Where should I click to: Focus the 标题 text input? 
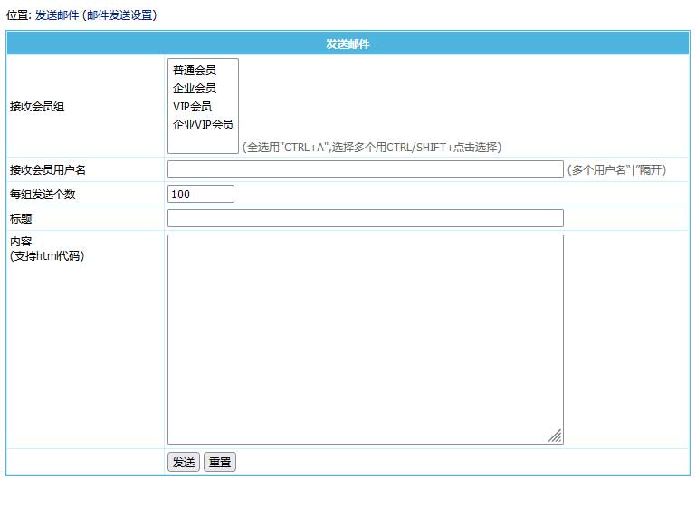tap(365, 218)
